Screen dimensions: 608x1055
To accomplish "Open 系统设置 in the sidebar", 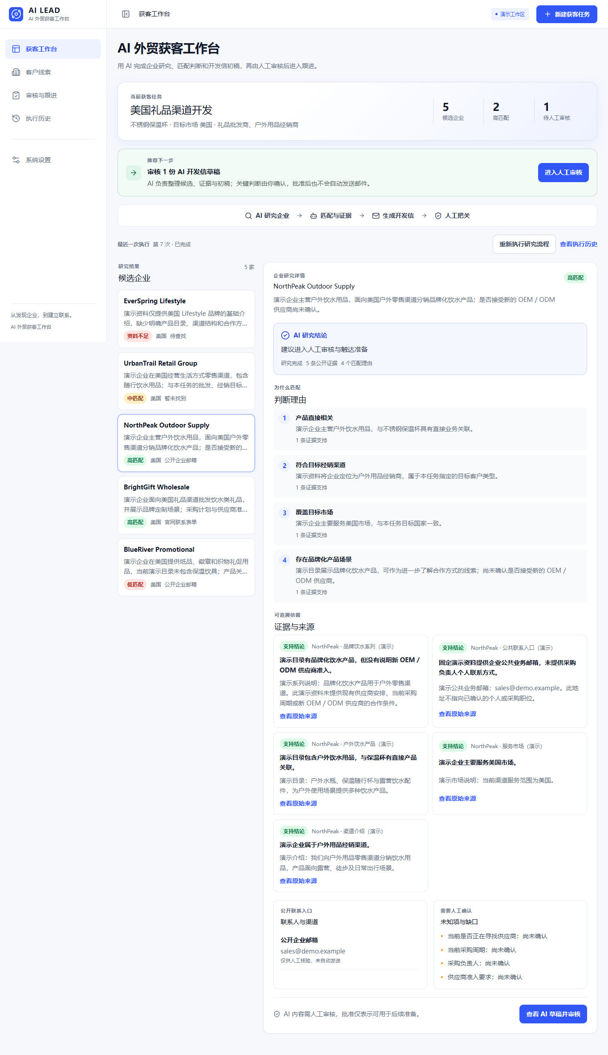I will tap(53, 160).
